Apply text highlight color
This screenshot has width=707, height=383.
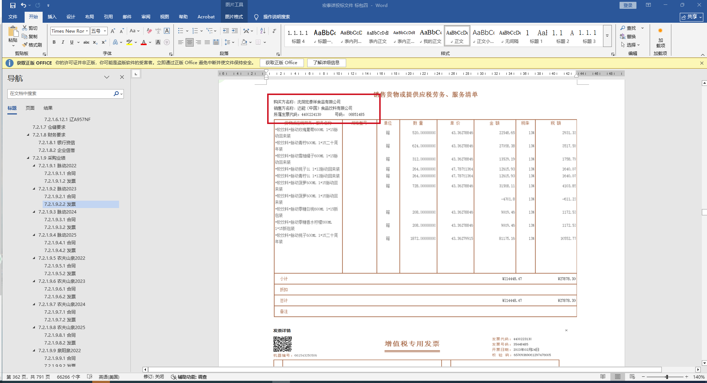coord(129,42)
